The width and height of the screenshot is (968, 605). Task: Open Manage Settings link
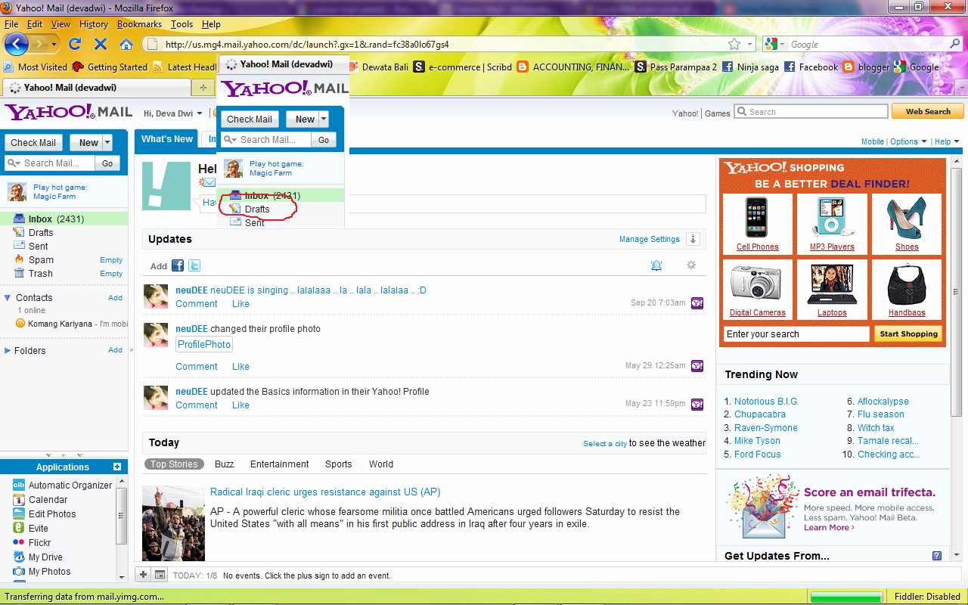coord(650,239)
